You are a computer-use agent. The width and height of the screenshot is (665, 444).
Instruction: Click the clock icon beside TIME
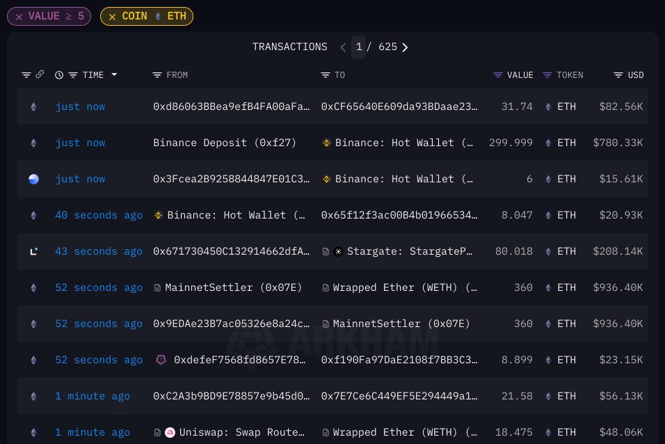point(59,75)
